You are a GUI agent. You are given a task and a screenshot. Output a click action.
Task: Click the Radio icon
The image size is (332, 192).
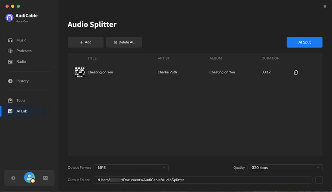pyautogui.click(x=10, y=62)
